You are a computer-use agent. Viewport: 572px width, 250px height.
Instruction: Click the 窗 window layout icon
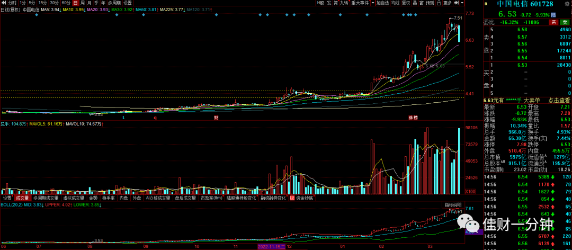(422, 3)
